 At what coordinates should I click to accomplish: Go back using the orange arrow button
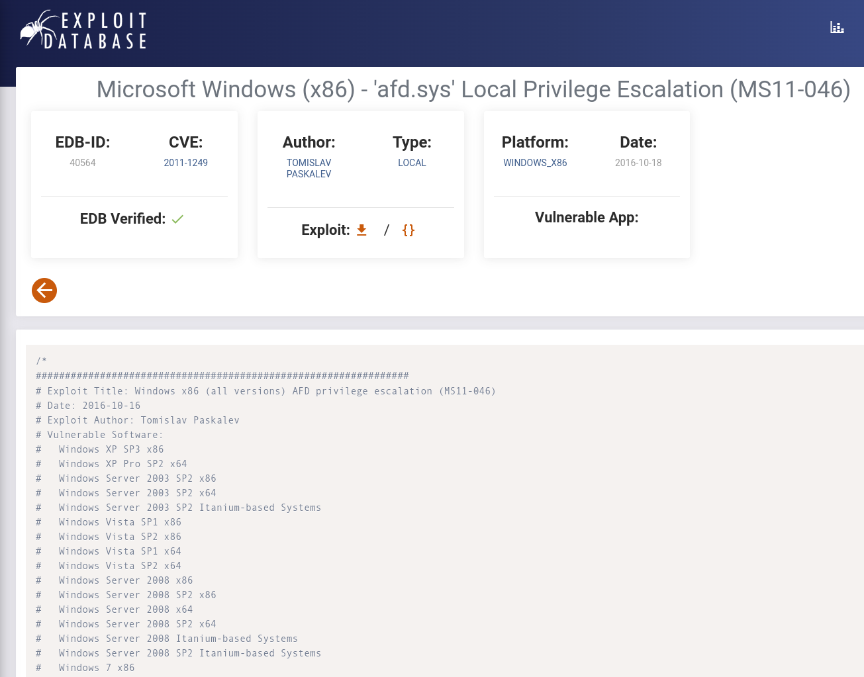[x=44, y=290]
